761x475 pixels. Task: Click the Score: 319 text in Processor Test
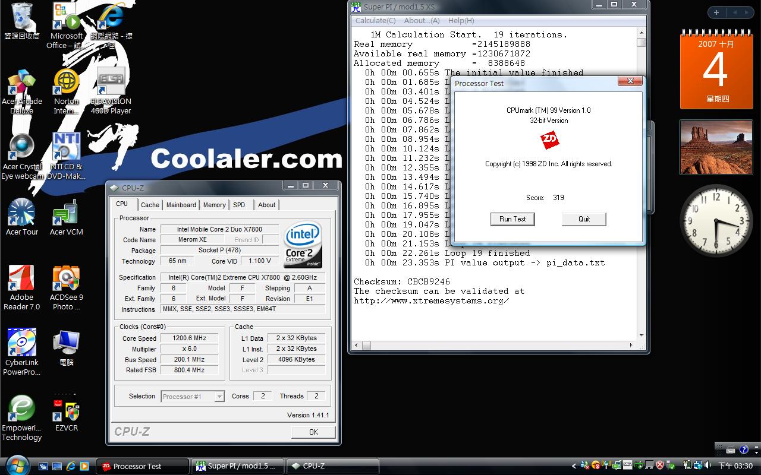click(545, 198)
